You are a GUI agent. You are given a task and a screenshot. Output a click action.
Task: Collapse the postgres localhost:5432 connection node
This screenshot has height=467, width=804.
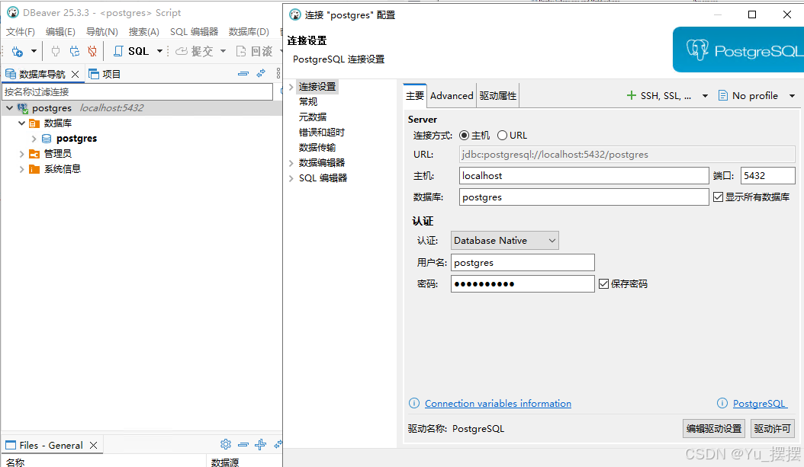[9, 108]
